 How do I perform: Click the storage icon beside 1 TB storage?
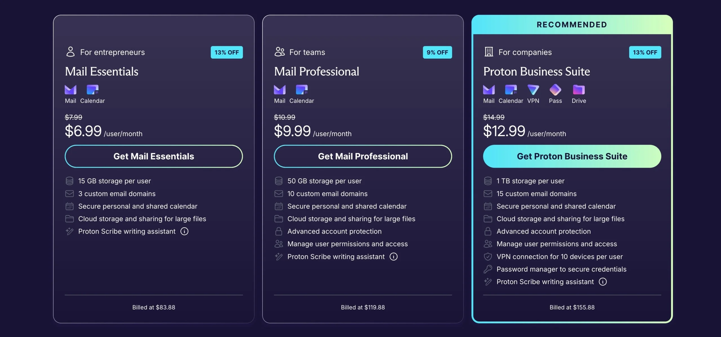point(488,181)
